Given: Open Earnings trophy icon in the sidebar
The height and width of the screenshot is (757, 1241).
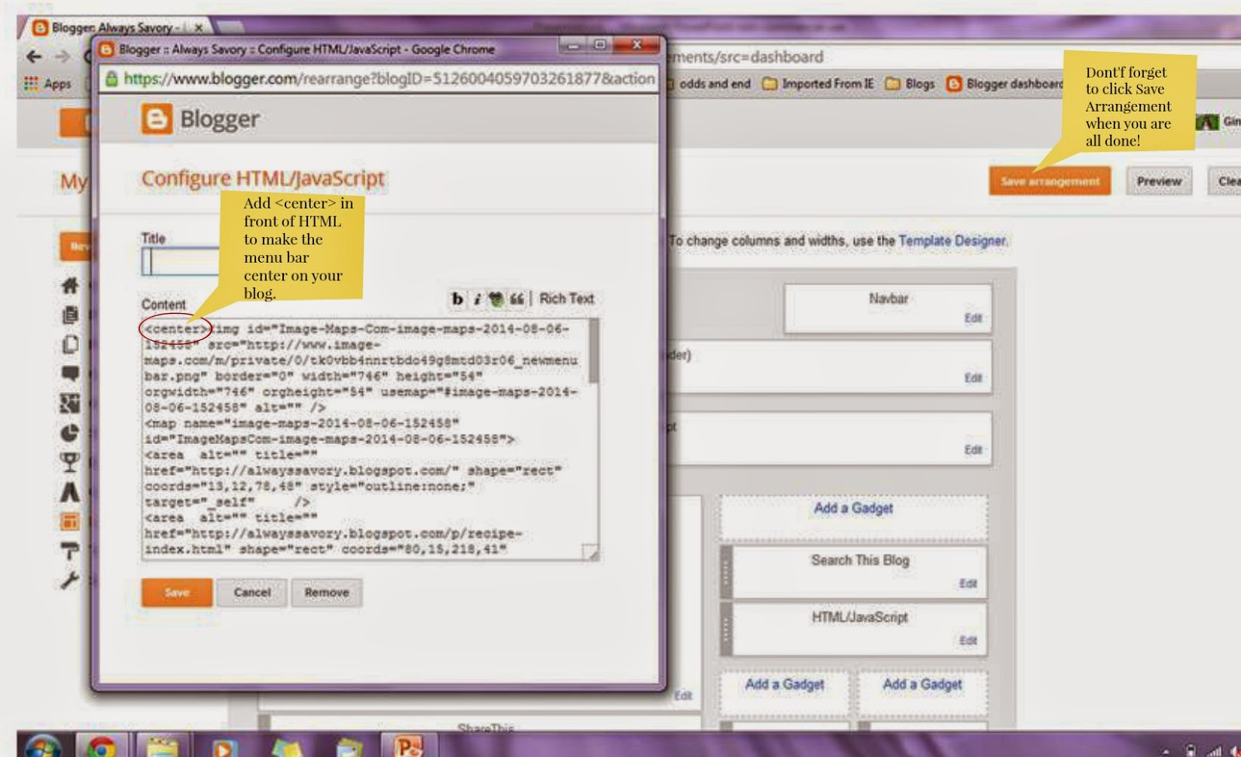Looking at the screenshot, I should coord(70,462).
